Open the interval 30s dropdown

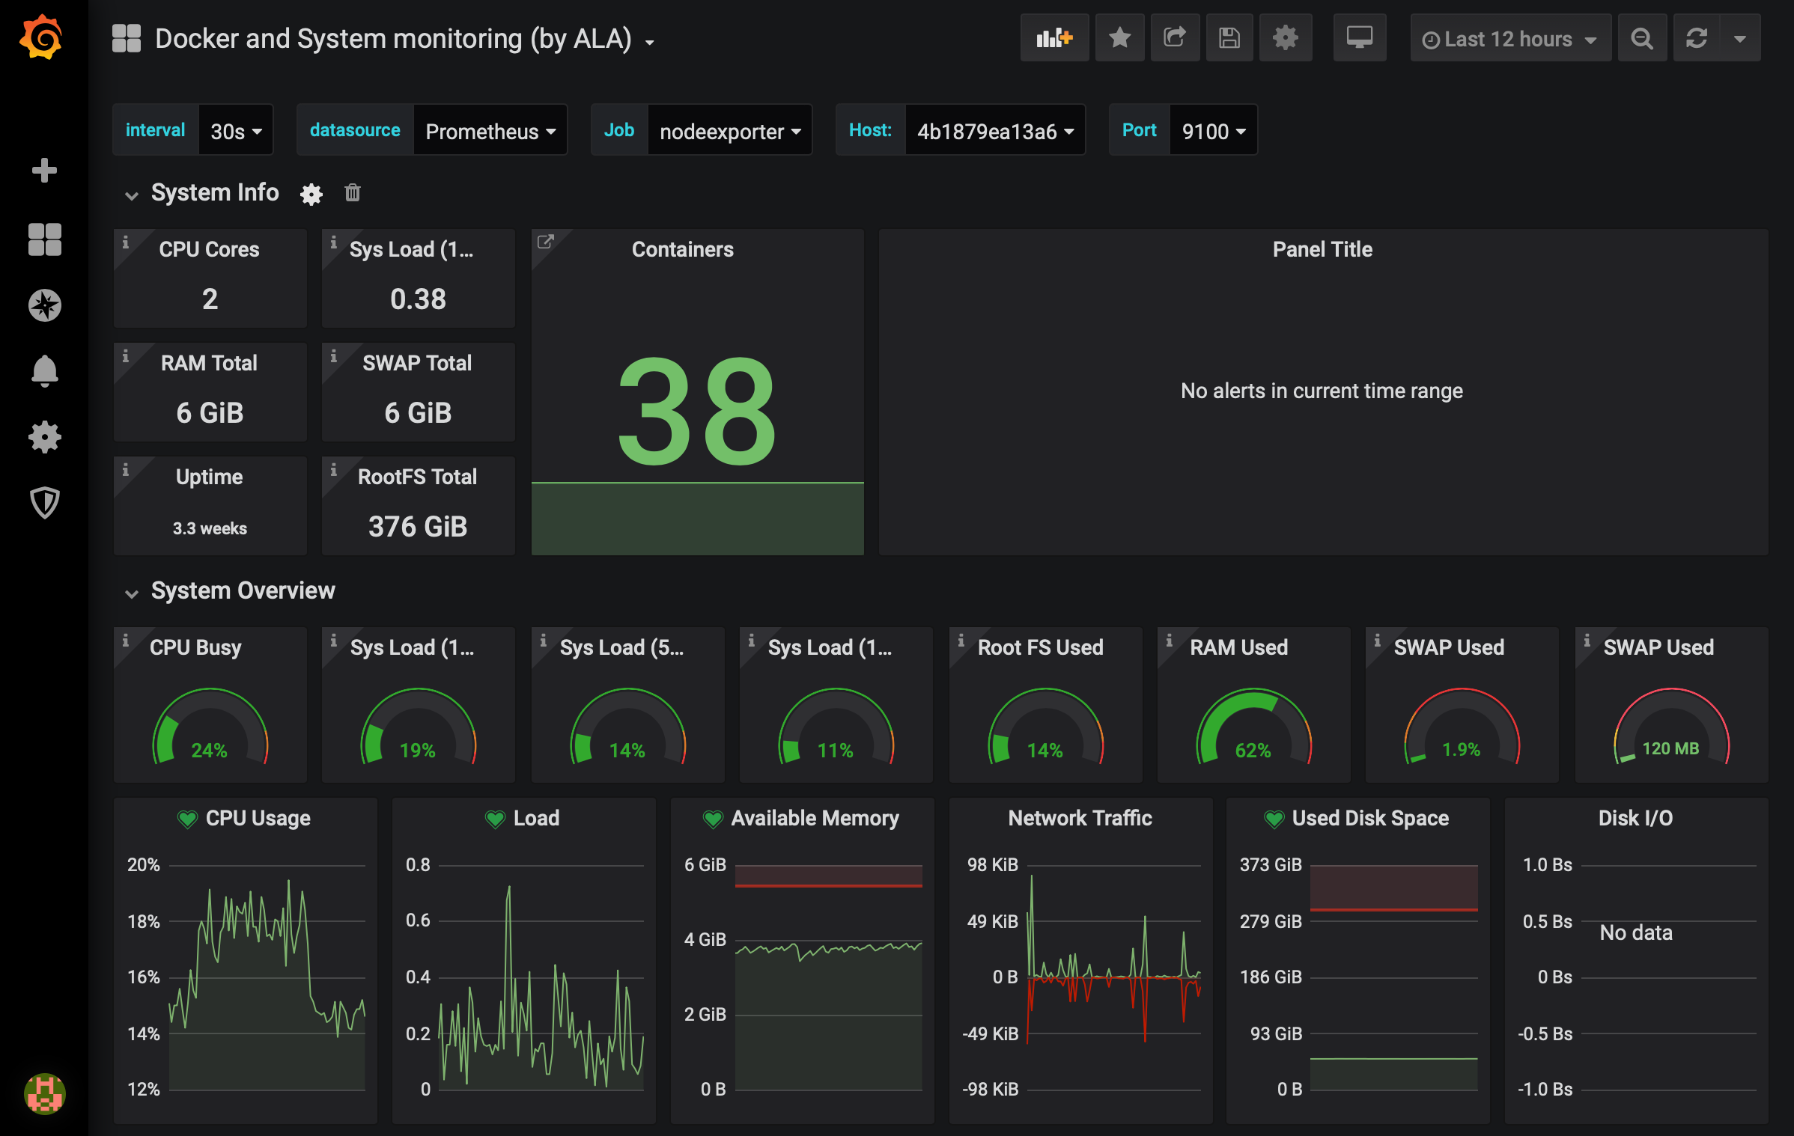coord(236,131)
